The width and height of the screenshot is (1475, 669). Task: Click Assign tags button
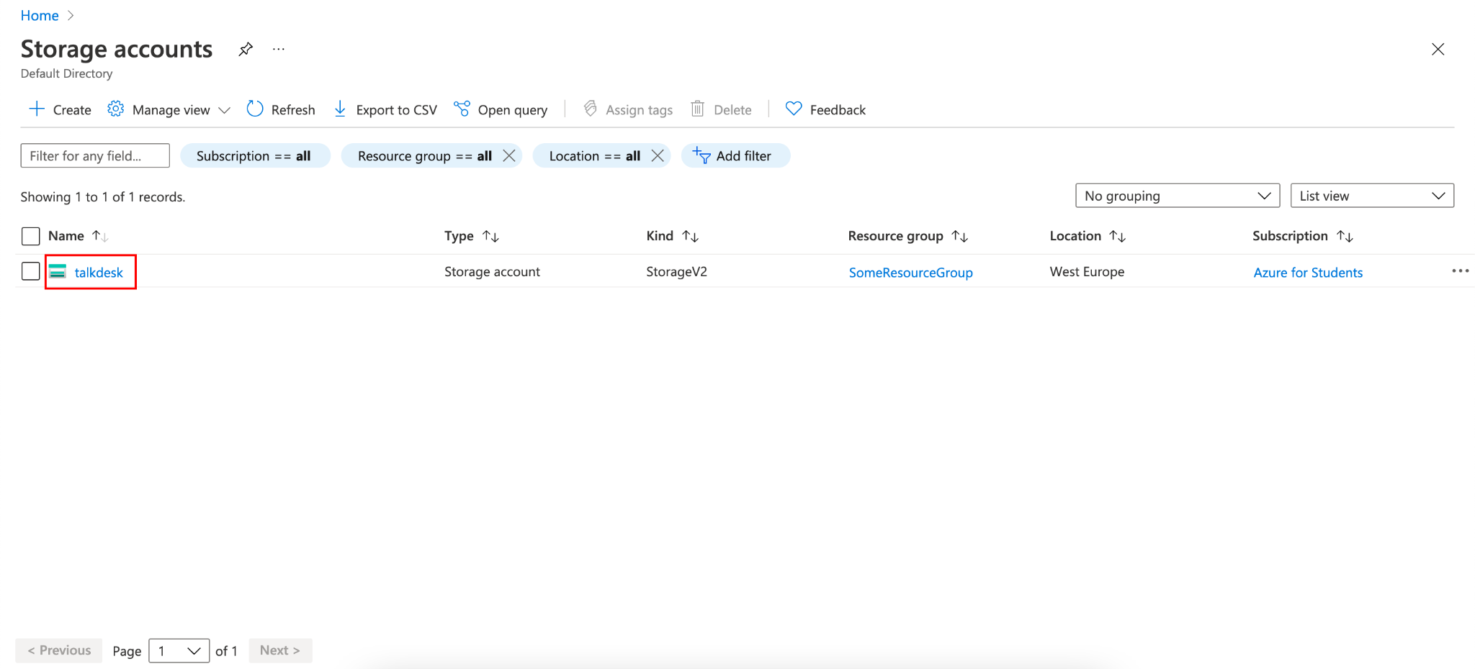[x=628, y=109]
